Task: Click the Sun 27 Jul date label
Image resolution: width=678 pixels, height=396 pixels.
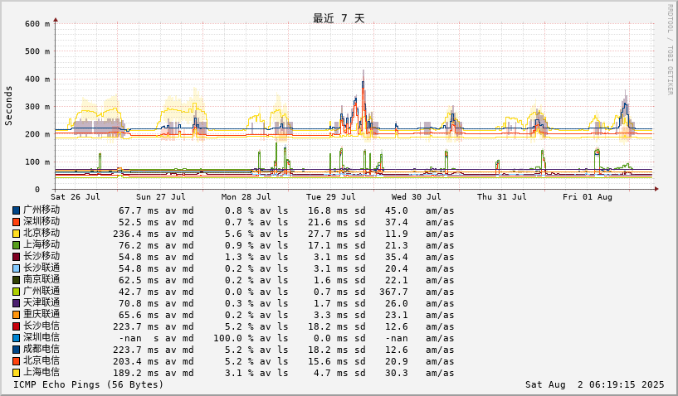Action: point(160,197)
